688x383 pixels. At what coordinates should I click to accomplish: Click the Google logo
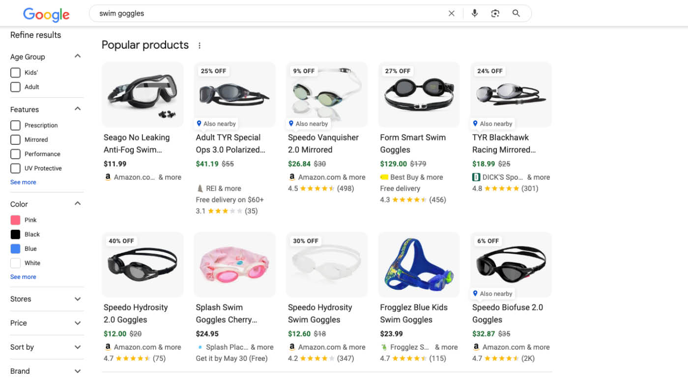tap(46, 15)
